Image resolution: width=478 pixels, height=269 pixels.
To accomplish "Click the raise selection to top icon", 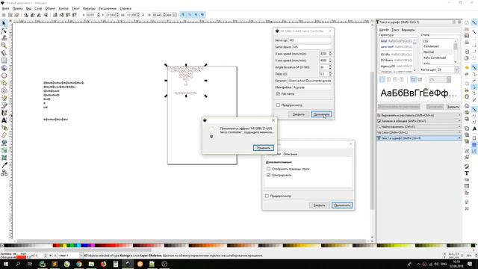I will [x=75, y=15].
